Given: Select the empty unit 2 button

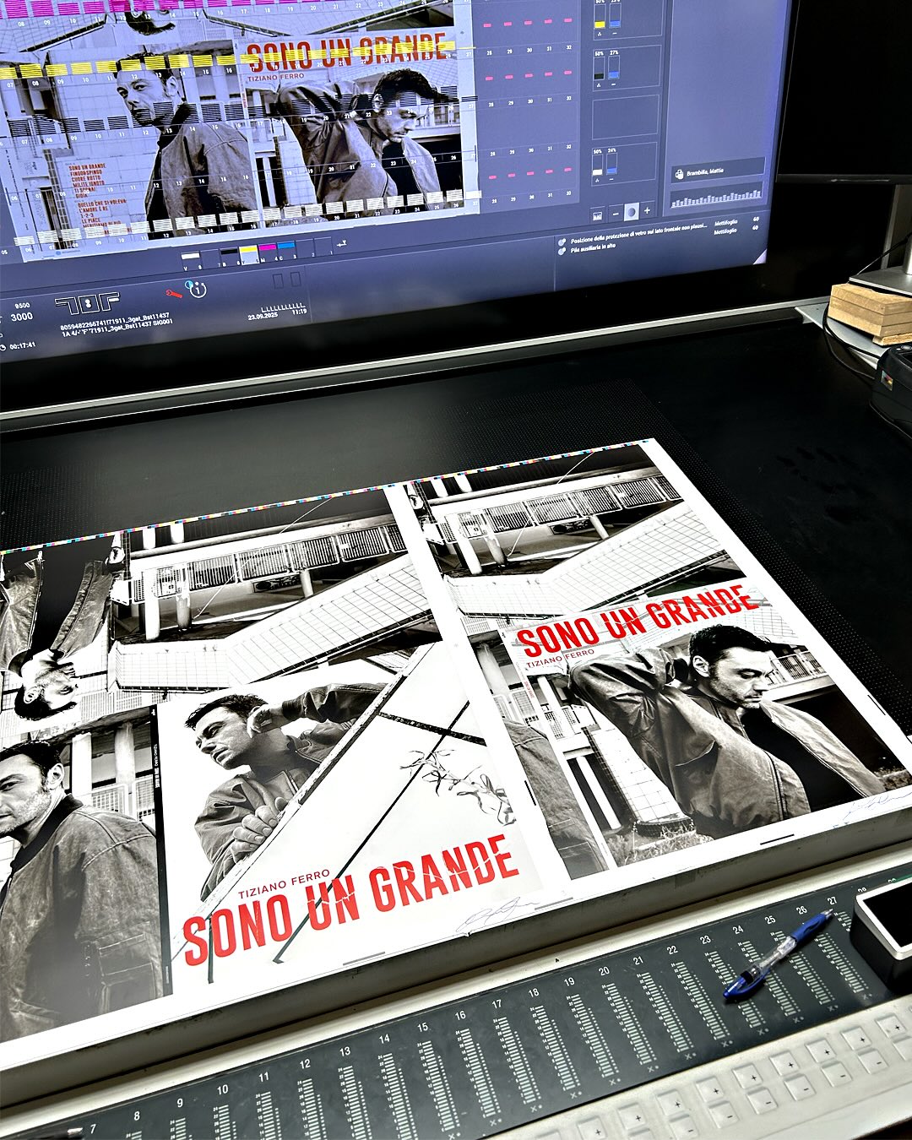Looking at the screenshot, I should coord(305,249).
